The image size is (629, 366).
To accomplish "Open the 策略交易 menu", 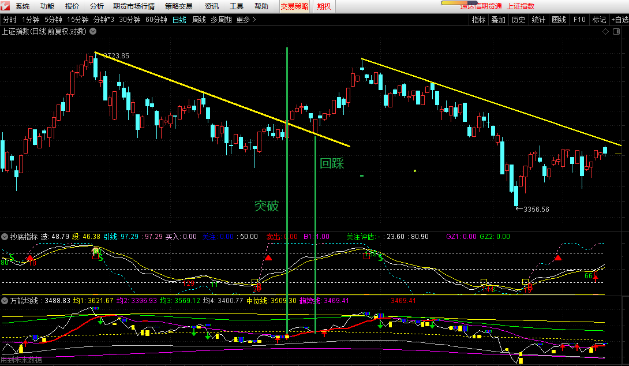I will 178,6.
